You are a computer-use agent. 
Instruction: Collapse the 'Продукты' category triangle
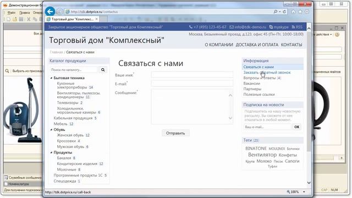coord(51,152)
